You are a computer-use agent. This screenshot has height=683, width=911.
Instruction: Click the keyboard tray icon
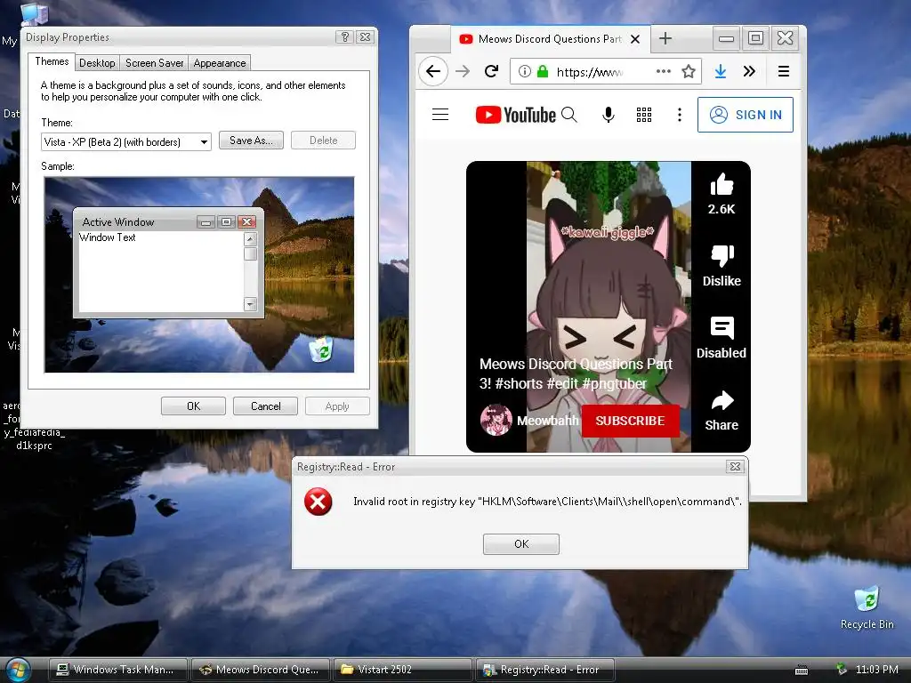click(802, 671)
